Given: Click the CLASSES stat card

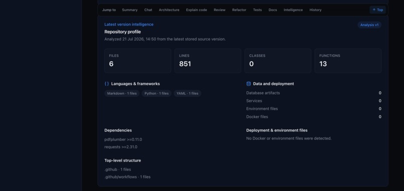Looking at the screenshot, I should [278, 61].
